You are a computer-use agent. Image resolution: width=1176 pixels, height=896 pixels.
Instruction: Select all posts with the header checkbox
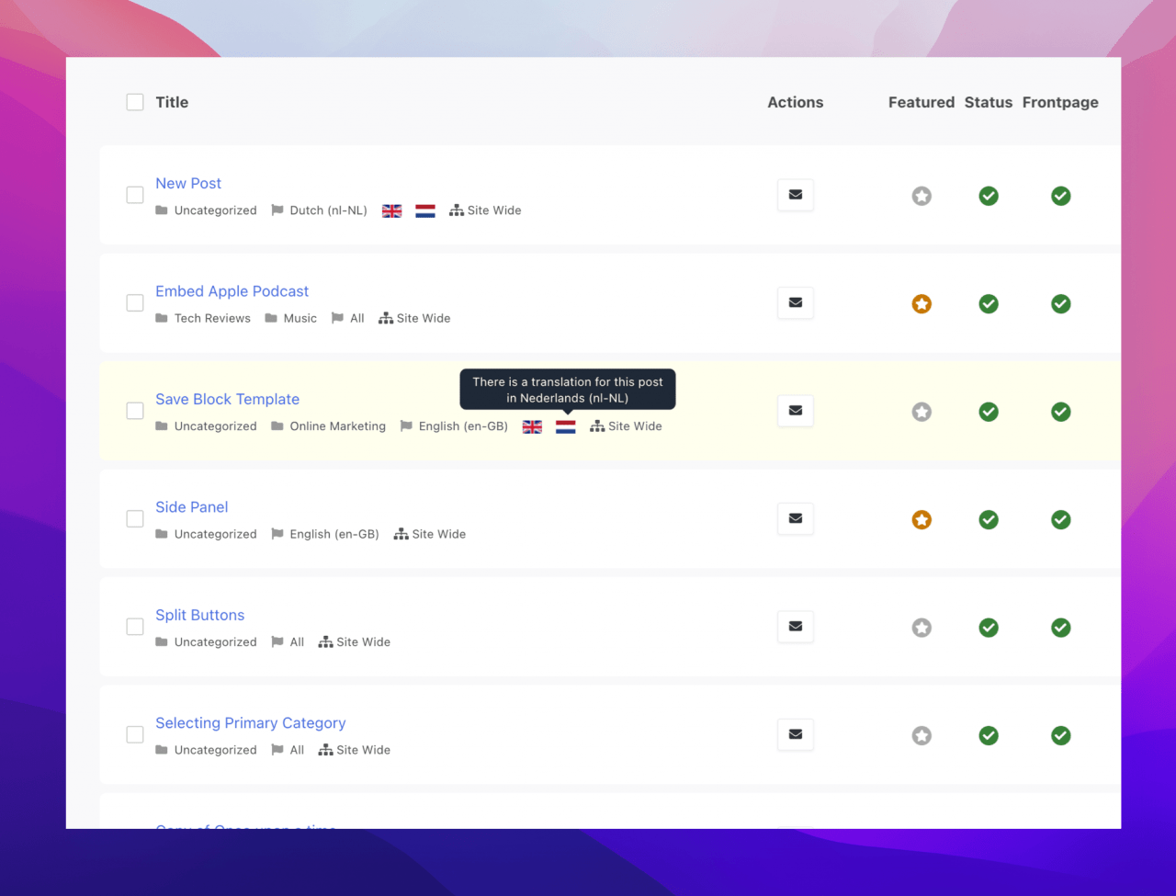tap(135, 102)
